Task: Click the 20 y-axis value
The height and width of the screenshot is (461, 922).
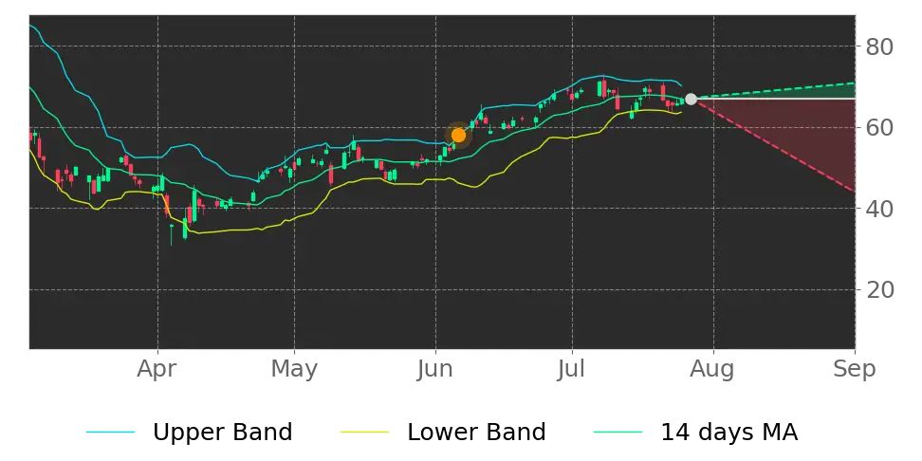Action: tap(879, 290)
